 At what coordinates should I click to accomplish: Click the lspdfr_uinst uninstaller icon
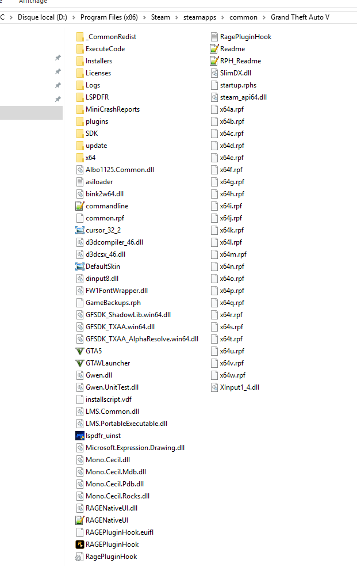(x=79, y=436)
